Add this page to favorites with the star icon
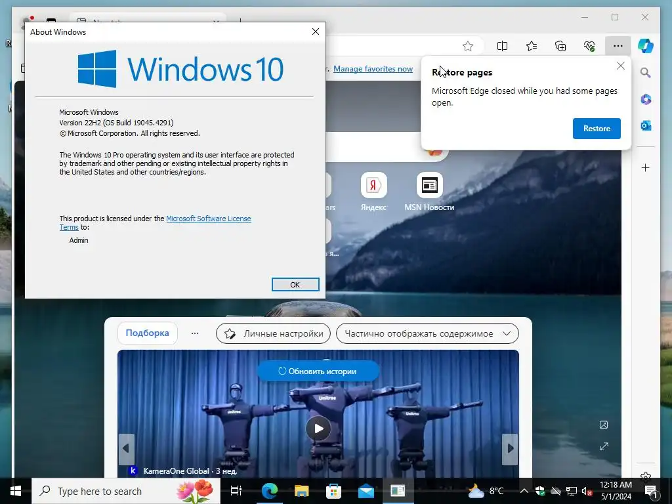The image size is (672, 504). click(467, 46)
